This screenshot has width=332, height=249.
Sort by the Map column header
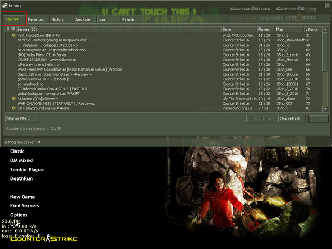pos(289,29)
